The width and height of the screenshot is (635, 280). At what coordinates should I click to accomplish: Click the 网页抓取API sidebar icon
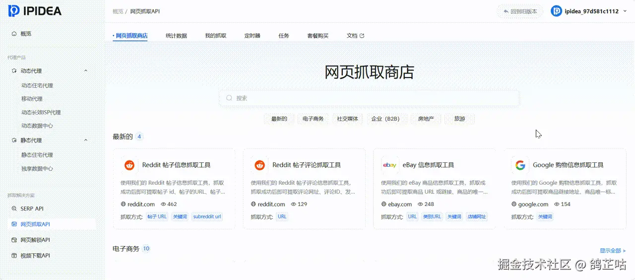[14, 224]
